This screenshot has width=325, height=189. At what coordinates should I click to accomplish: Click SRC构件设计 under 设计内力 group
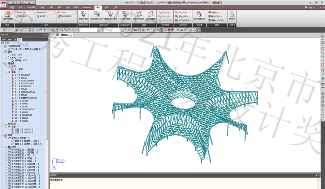[182, 20]
